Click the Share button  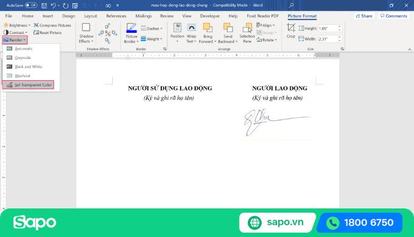[364, 16]
